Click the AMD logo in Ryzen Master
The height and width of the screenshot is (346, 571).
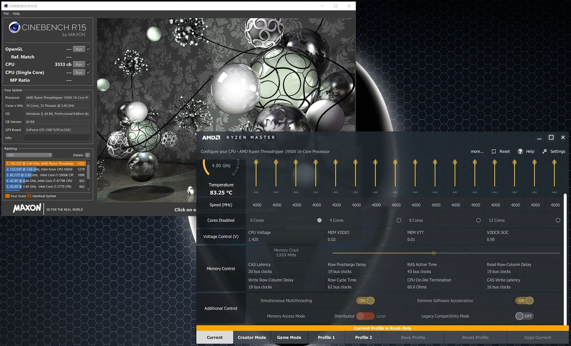[211, 137]
